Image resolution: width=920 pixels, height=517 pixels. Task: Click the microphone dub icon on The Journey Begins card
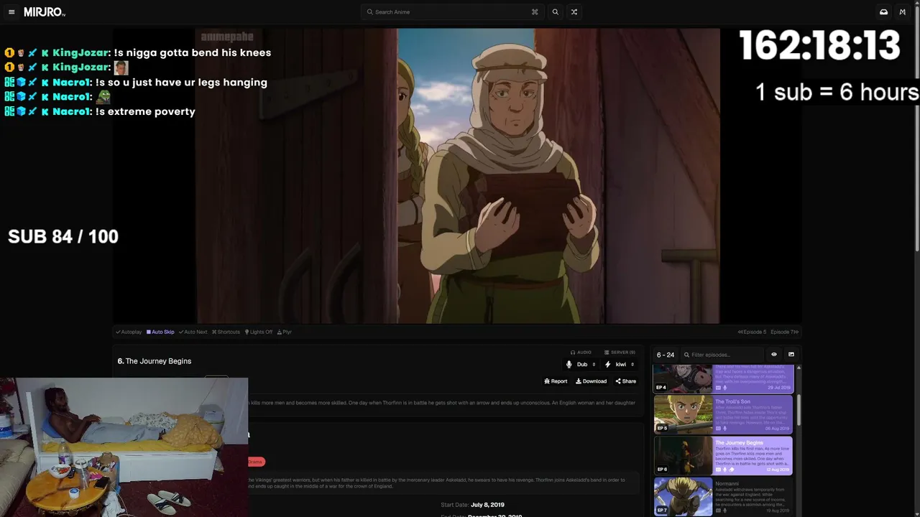724,470
